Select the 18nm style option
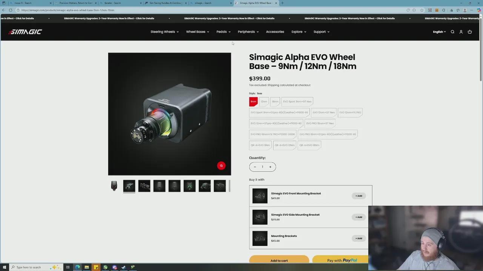483x271 pixels. pyautogui.click(x=275, y=102)
